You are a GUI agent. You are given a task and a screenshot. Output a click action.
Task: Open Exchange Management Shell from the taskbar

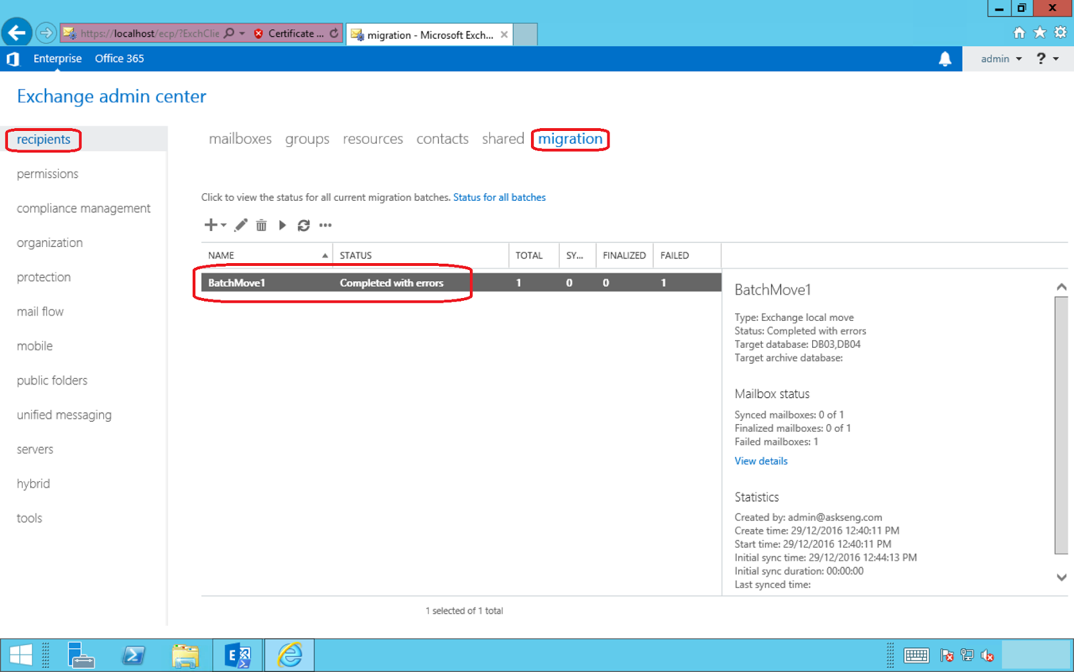[x=237, y=655]
